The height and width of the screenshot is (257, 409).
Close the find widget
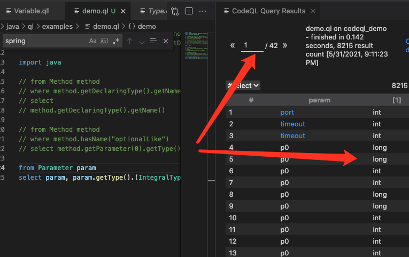click(x=166, y=41)
